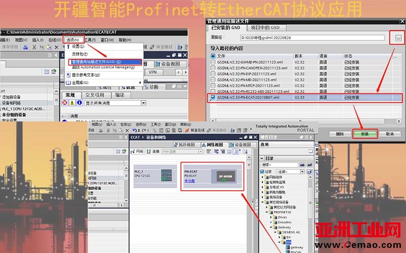Check GSDML-V2.32-PN-MD-20211123.xml checkbox
The height and width of the screenshot is (253, 406).
click(213, 80)
